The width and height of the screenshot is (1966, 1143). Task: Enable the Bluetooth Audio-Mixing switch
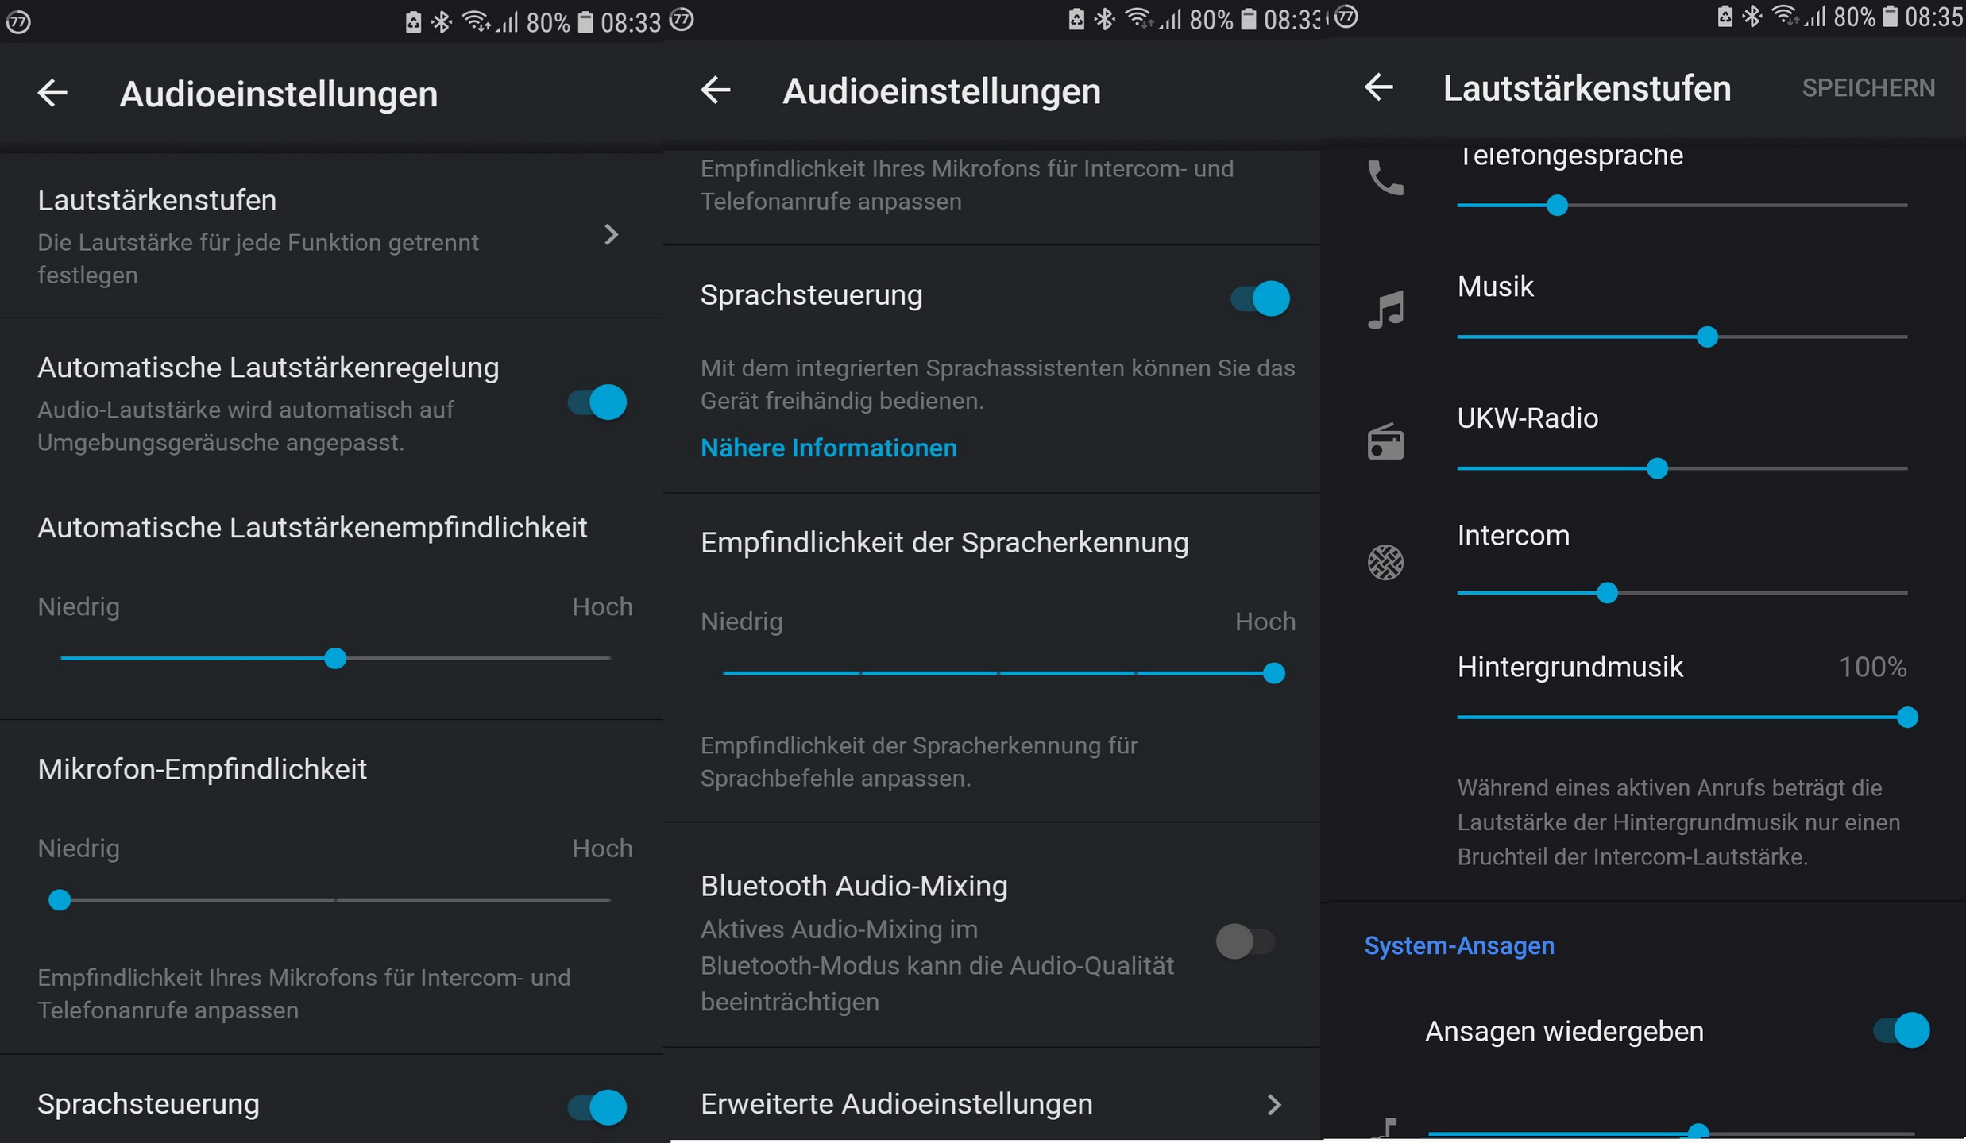(x=1244, y=942)
